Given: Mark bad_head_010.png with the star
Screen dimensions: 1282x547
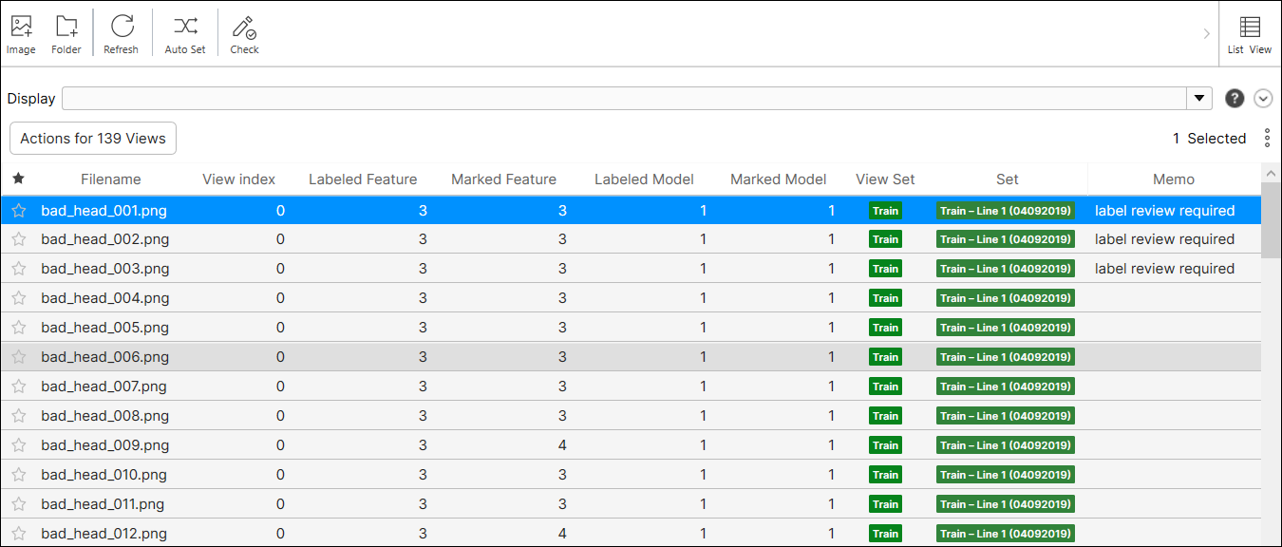Looking at the screenshot, I should click(x=18, y=475).
